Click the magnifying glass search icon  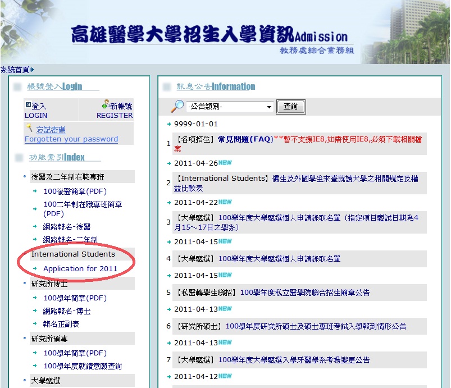point(177,106)
